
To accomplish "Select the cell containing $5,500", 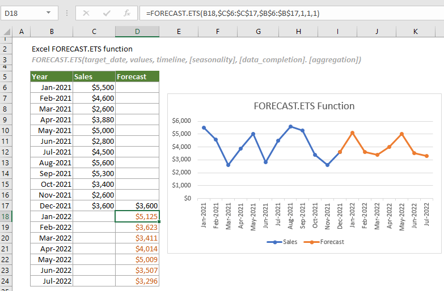I will (94, 87).
